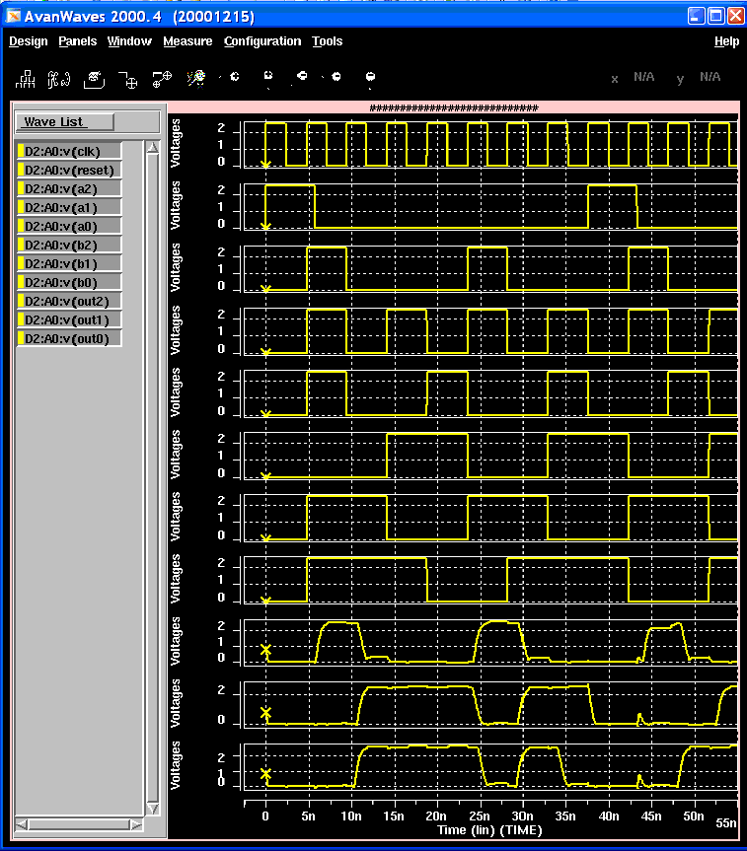This screenshot has height=851, width=747.
Task: Click the Wave List button
Action: 65,121
